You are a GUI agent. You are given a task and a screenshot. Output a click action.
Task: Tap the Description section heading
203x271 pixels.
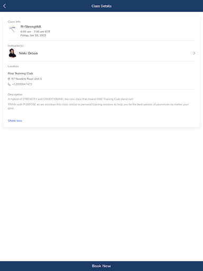15,94
